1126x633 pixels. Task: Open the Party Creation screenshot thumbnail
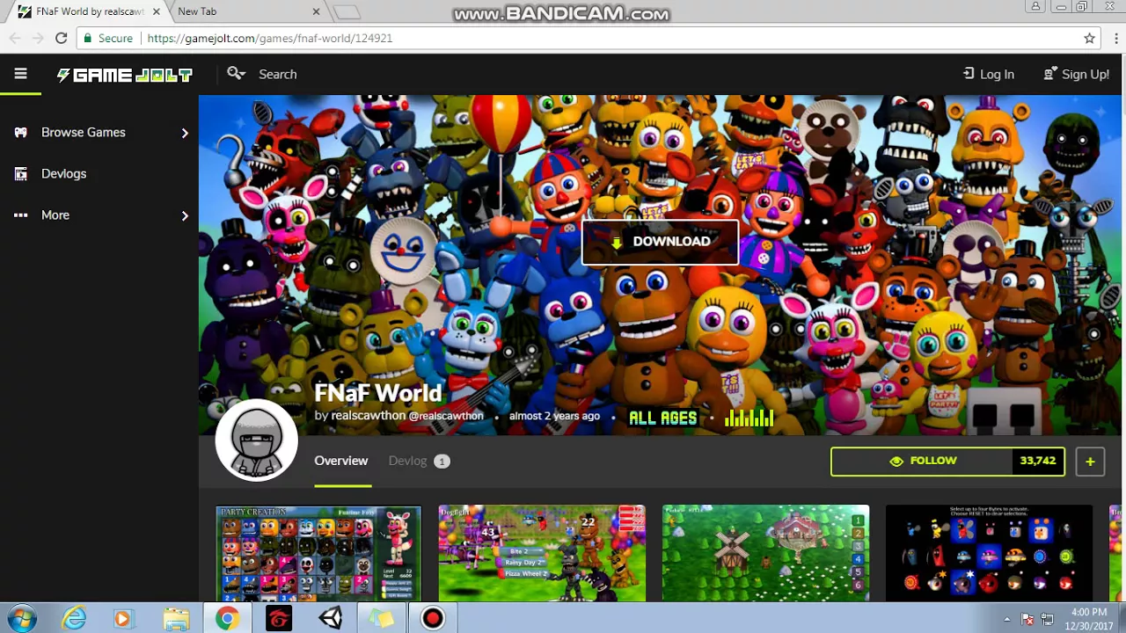pos(318,554)
